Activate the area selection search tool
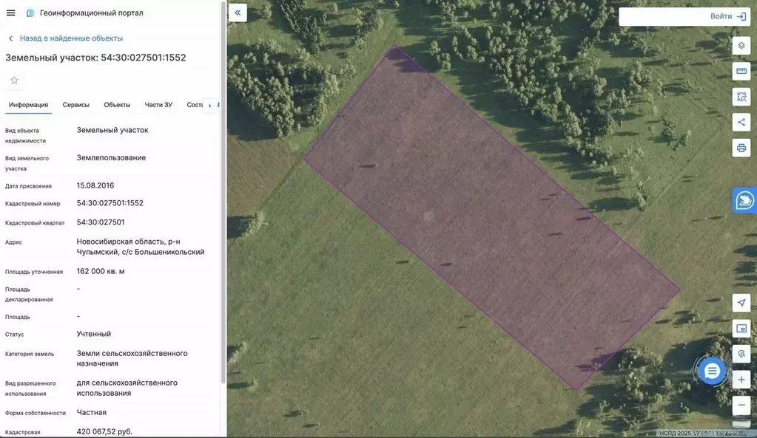The image size is (757, 438). (741, 97)
